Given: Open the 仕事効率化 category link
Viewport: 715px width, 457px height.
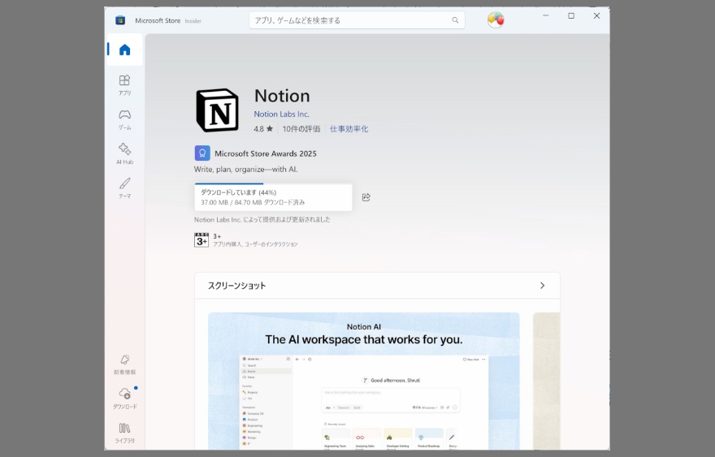Looking at the screenshot, I should pyautogui.click(x=349, y=129).
